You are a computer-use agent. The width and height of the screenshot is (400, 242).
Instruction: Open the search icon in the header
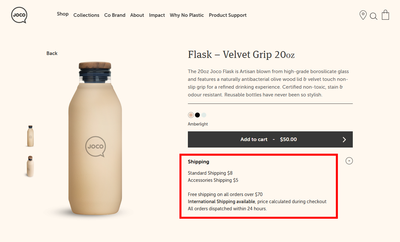[x=373, y=16]
